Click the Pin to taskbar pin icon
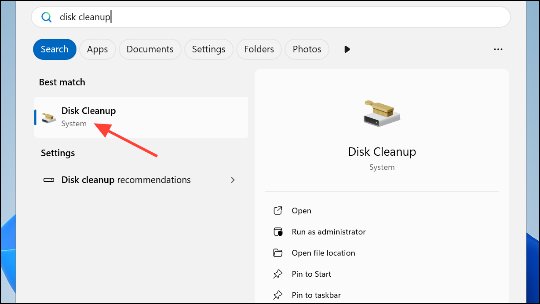540x304 pixels. click(x=278, y=295)
